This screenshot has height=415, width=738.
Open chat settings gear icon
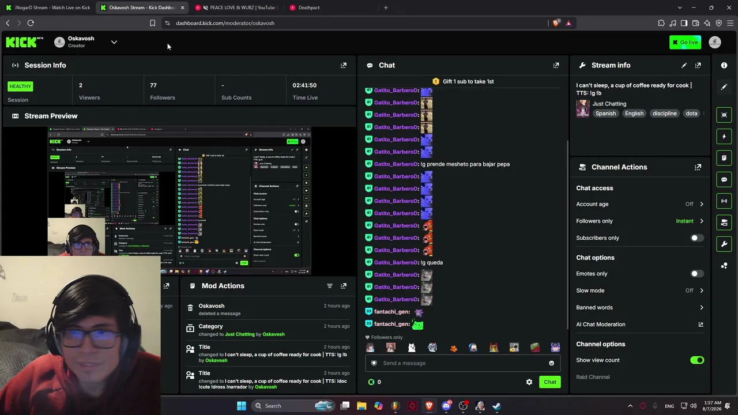[x=529, y=382]
